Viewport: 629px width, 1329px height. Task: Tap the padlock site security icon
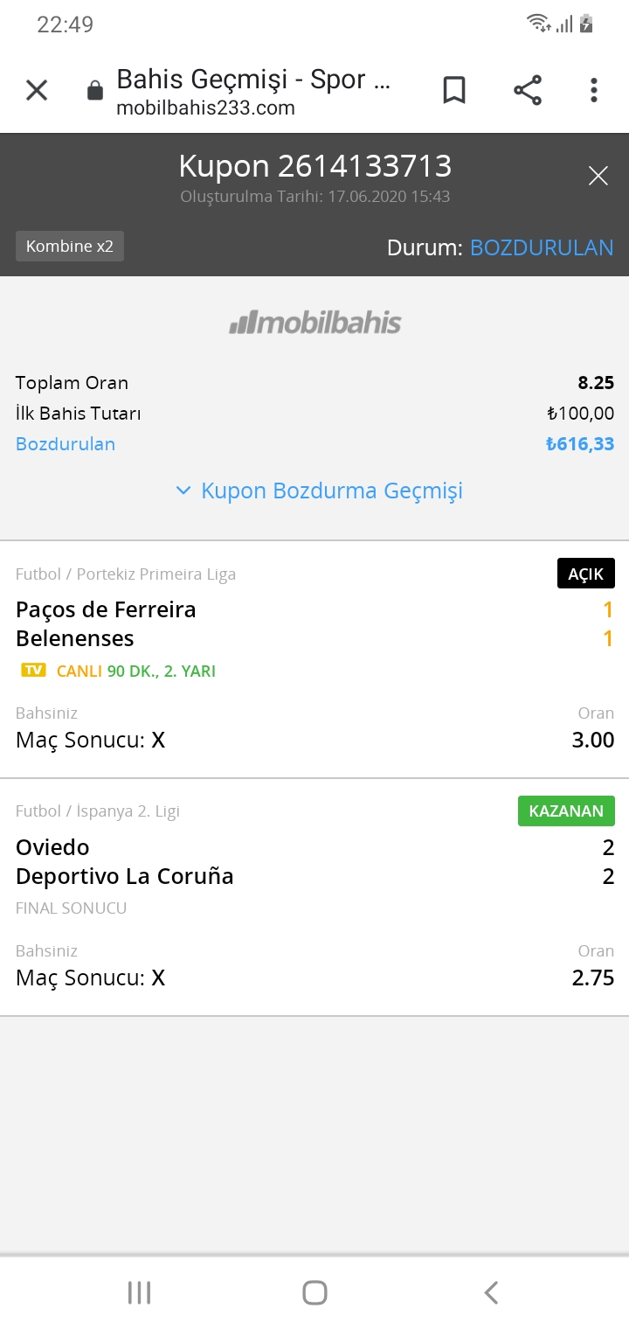pyautogui.click(x=95, y=91)
